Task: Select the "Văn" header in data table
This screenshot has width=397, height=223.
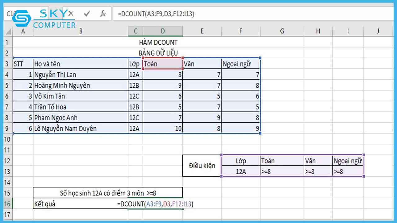Action: coord(202,64)
